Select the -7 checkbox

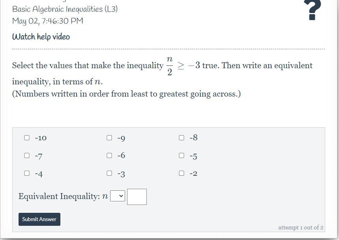pos(27,155)
